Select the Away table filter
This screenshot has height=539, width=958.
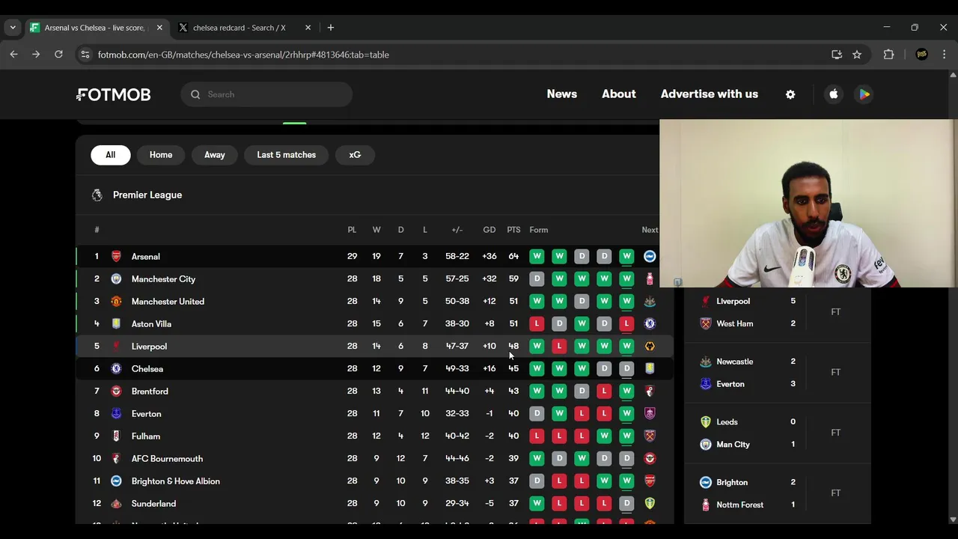click(215, 155)
